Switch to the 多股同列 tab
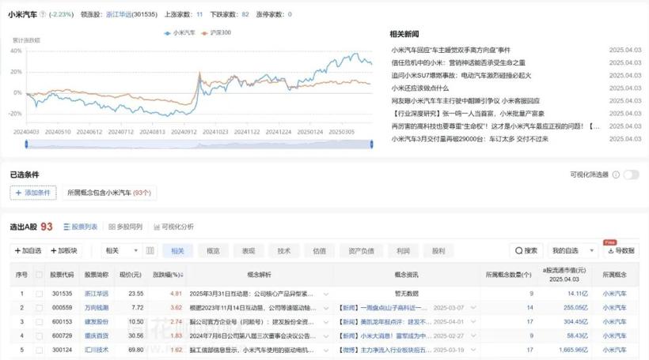The width and height of the screenshot is (649, 360). coord(125,227)
